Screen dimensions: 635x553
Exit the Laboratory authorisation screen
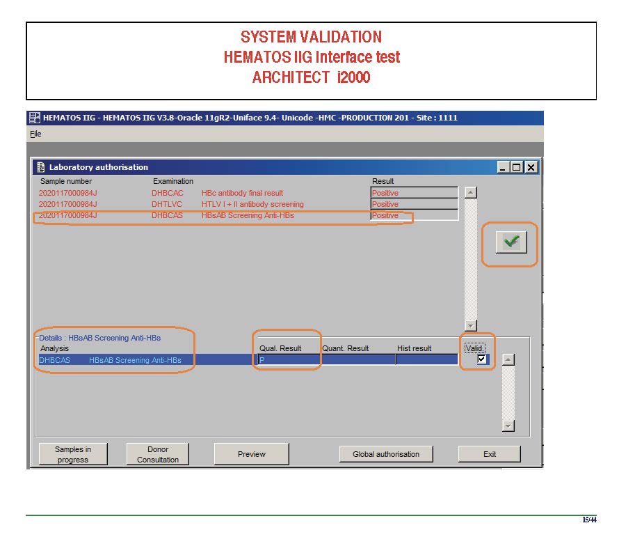(489, 454)
